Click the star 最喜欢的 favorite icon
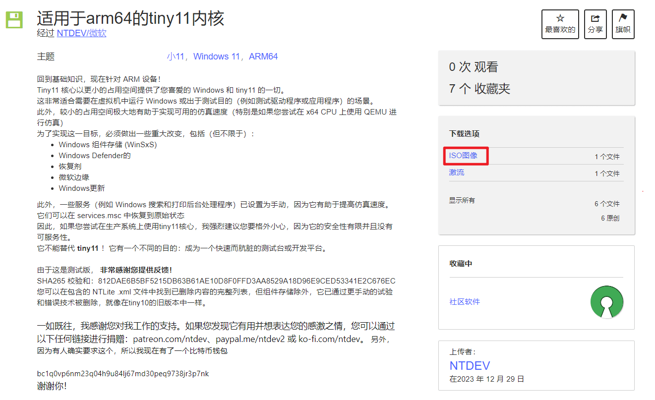The height and width of the screenshot is (400, 655). 560,24
